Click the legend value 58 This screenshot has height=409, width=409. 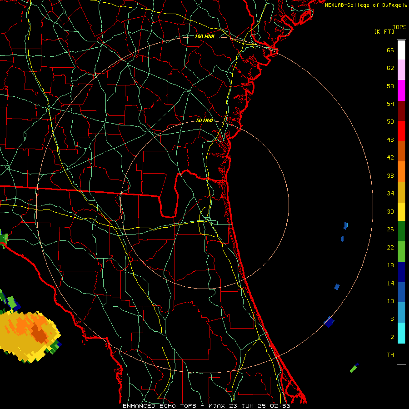pos(390,86)
